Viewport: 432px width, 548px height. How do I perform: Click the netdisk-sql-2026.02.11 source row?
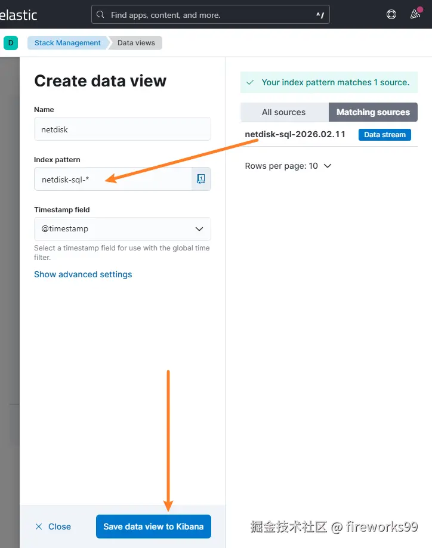295,134
